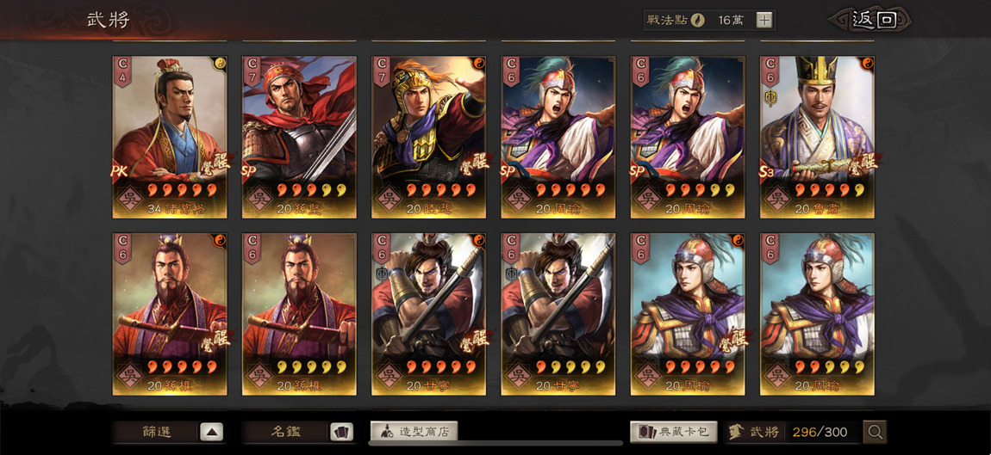Click the yin-yang icon on 魯肅 card
Viewport: 991px width, 455px height.
(867, 63)
